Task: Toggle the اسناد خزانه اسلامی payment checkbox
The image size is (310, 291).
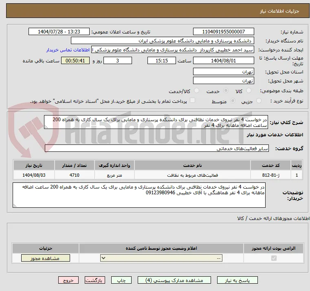Action: (192, 100)
